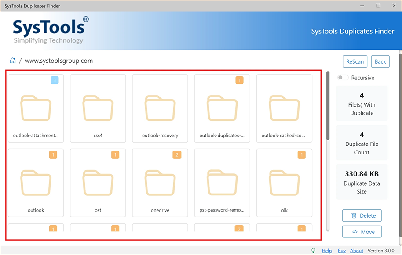Move the selected duplicates
402x255 pixels.
click(362, 232)
